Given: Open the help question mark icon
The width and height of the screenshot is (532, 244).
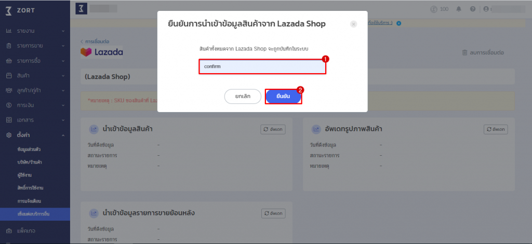Looking at the screenshot, I should point(473,9).
